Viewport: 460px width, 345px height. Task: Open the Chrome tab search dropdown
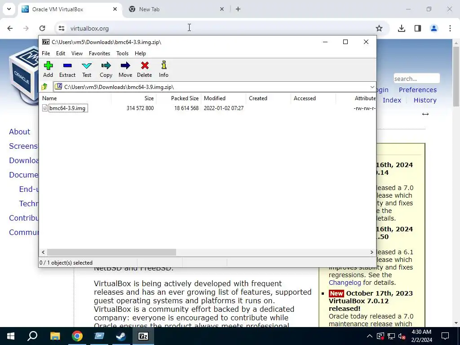(9, 9)
